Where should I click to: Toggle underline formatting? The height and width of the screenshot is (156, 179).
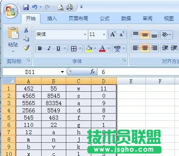[58, 48]
